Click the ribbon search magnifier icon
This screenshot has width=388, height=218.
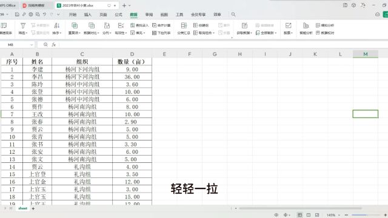pyautogui.click(x=233, y=15)
